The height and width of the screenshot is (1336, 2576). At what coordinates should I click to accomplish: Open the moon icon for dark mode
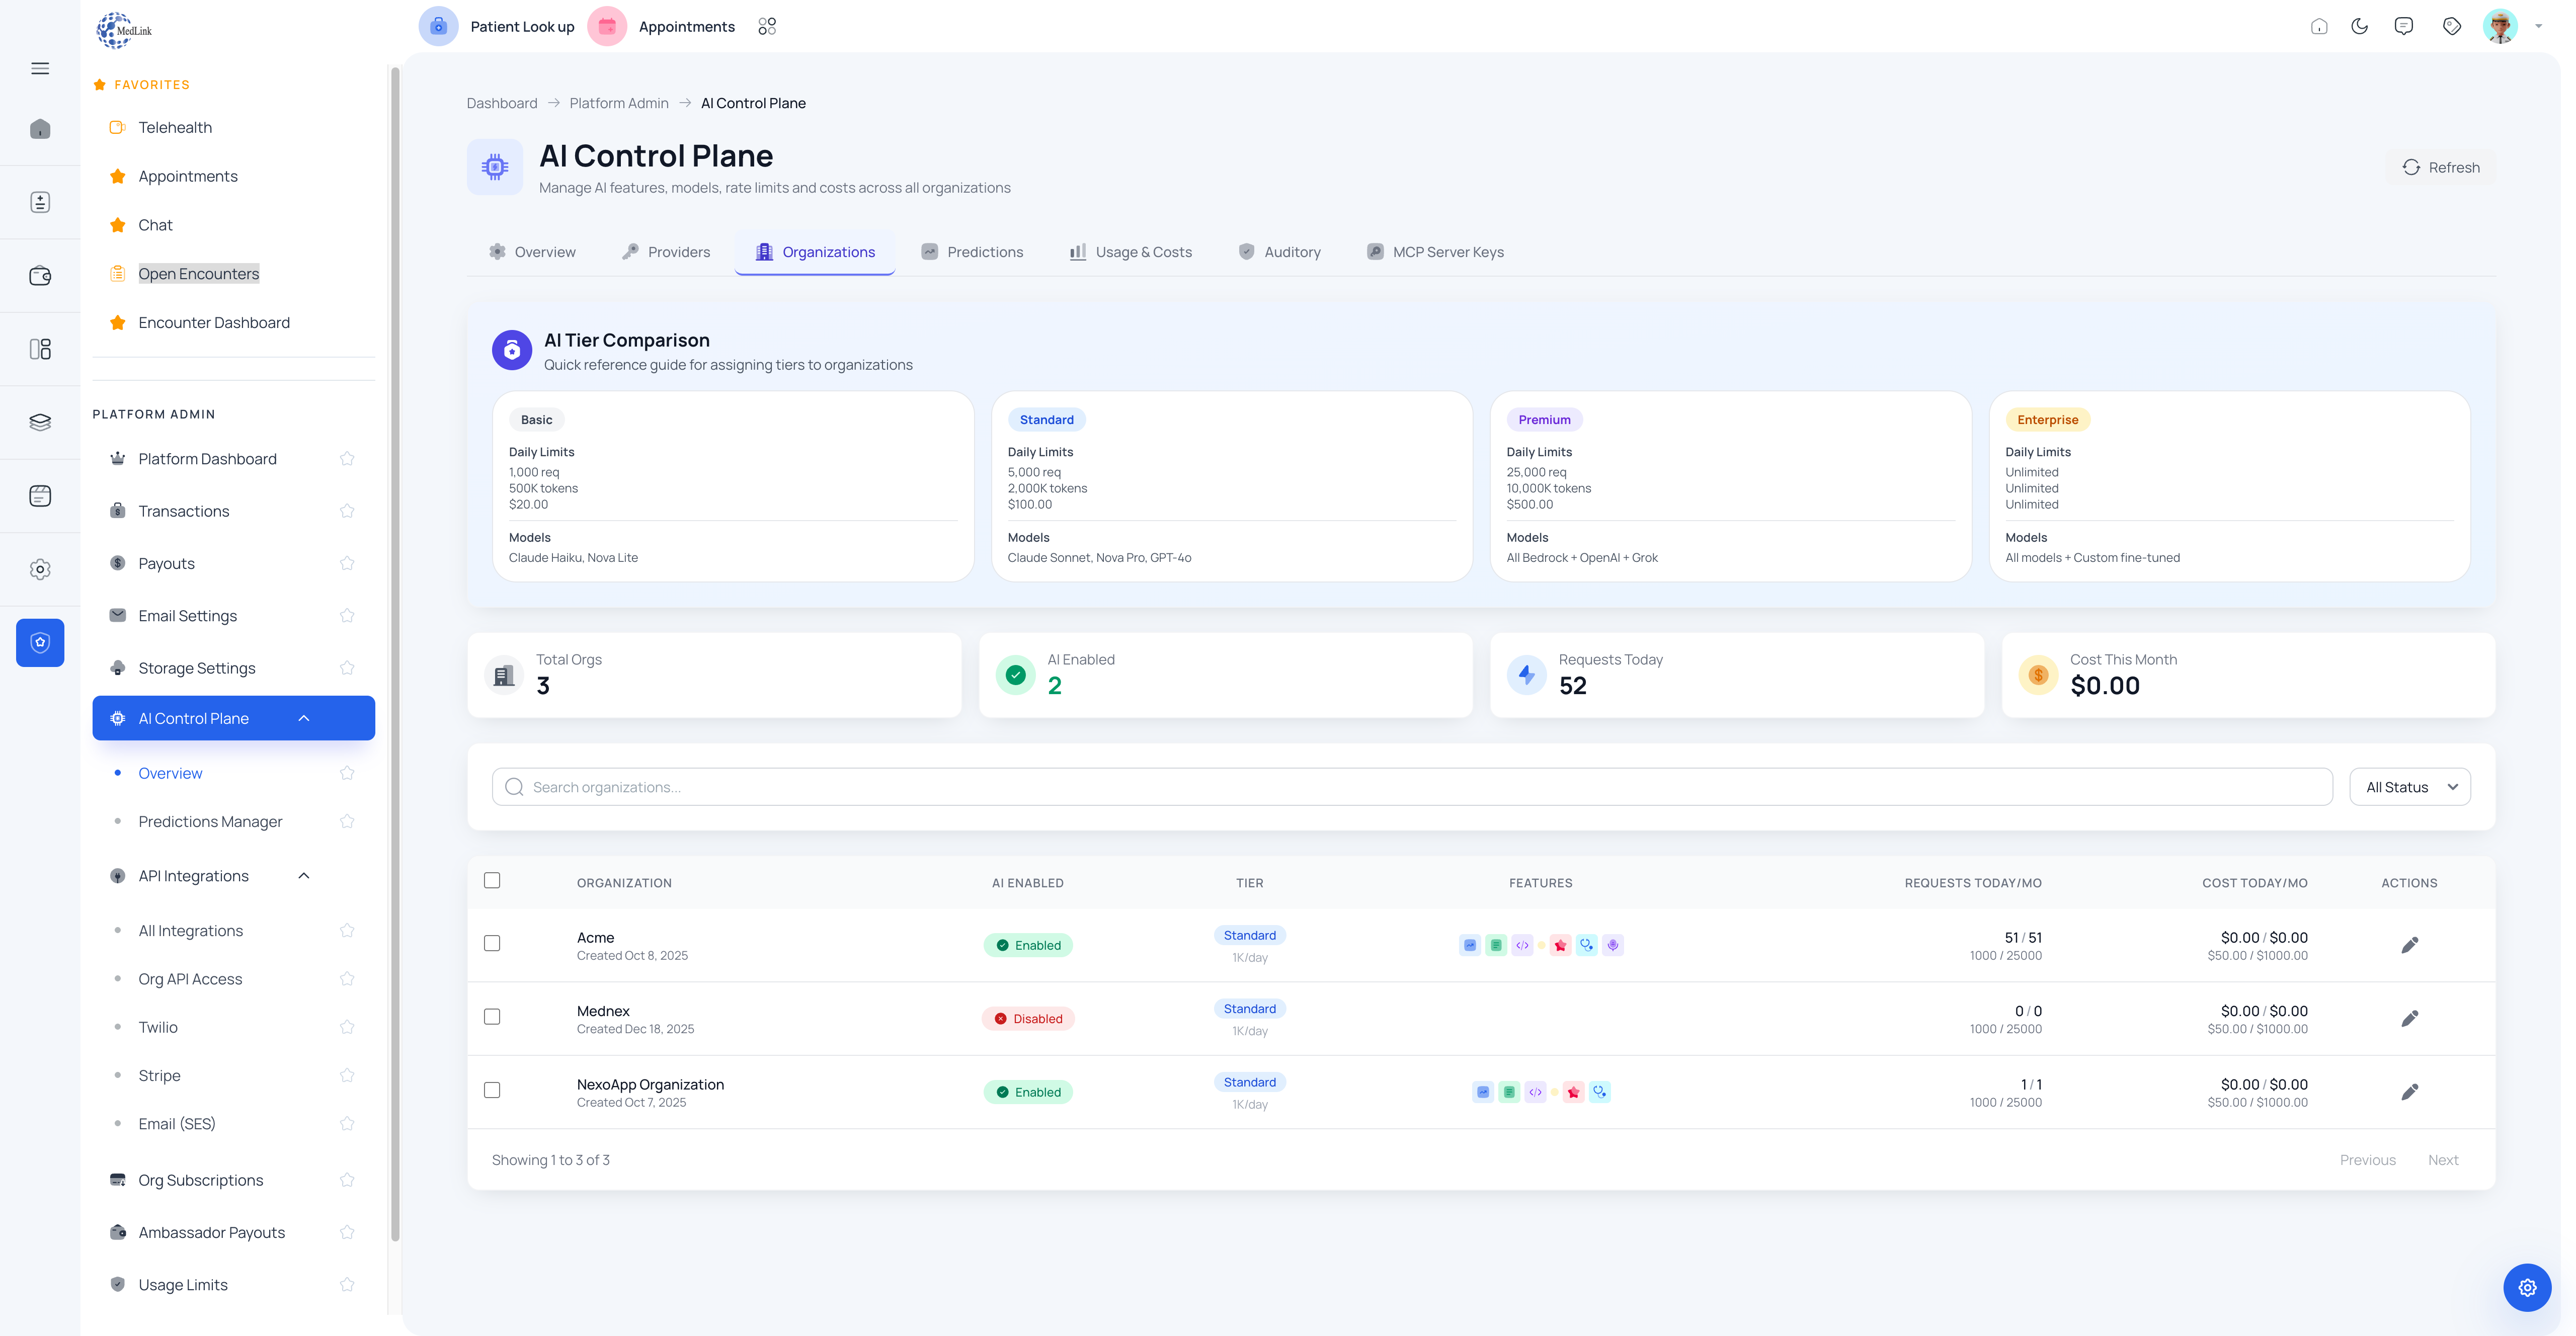click(2360, 26)
